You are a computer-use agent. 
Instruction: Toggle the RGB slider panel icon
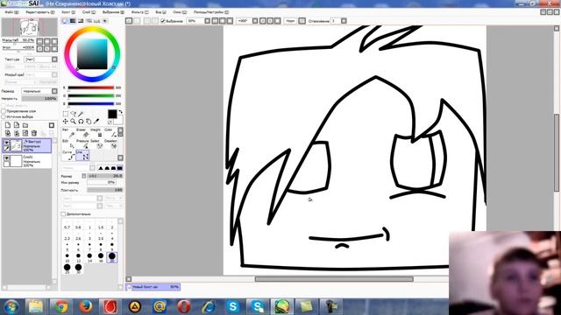click(73, 21)
